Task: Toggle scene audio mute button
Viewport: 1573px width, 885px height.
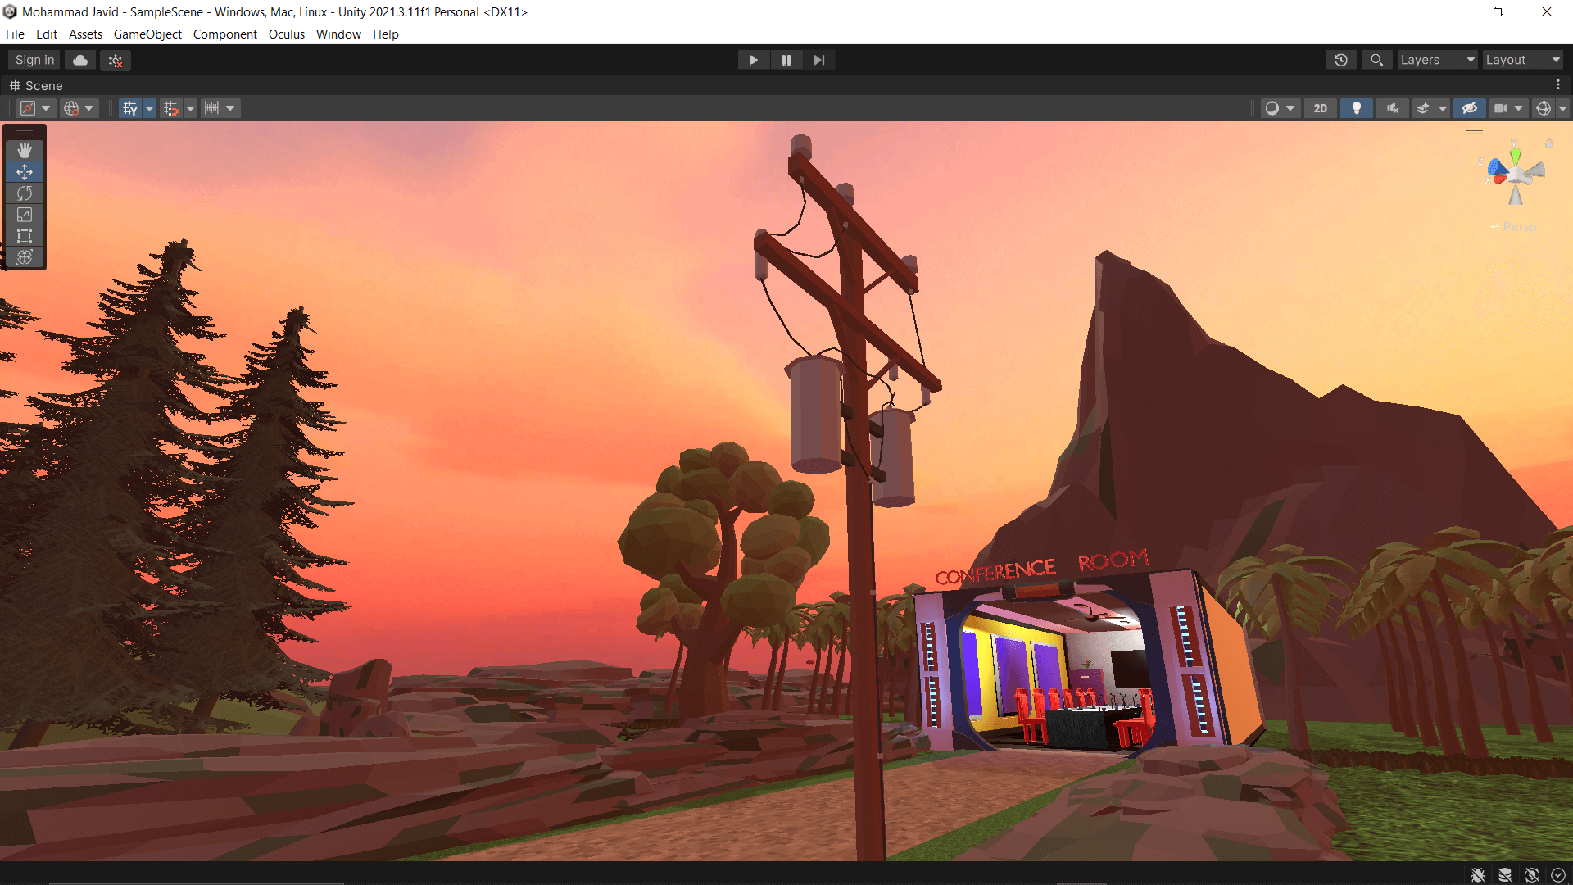Action: 1392,108
